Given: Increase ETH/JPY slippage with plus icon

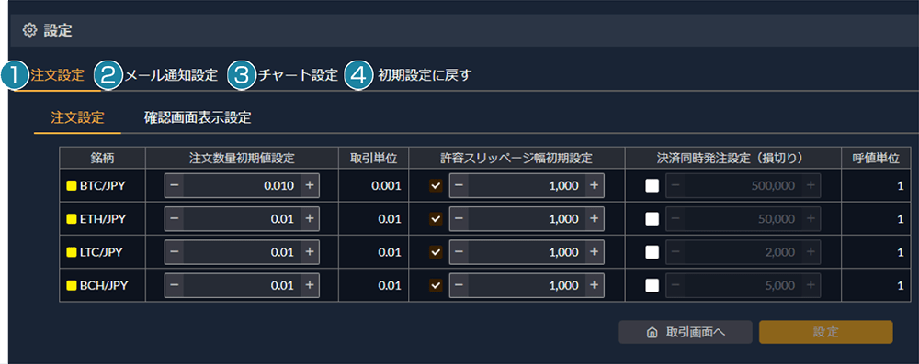Looking at the screenshot, I should coord(594,219).
